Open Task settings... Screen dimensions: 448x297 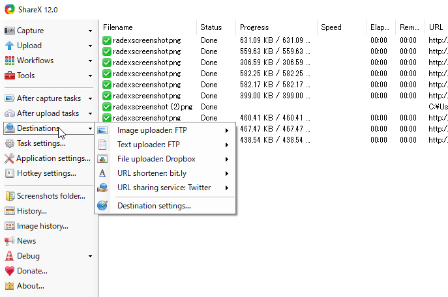(x=41, y=143)
